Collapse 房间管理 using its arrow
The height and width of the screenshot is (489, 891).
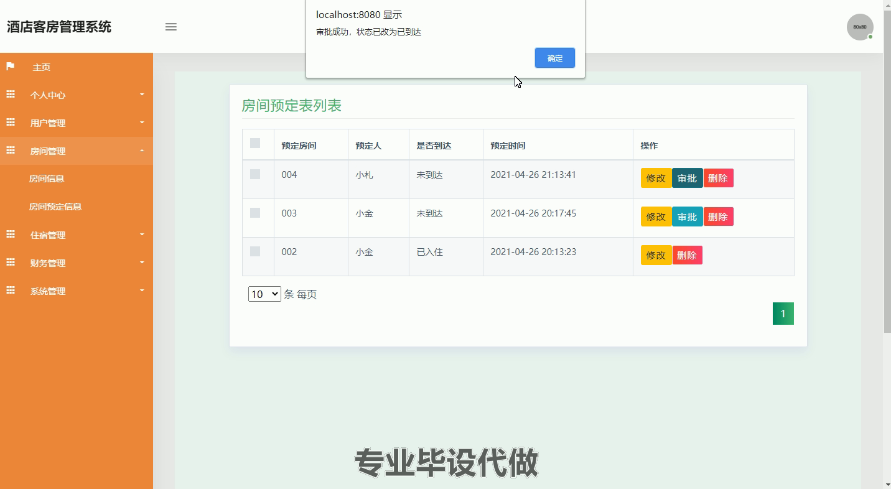point(142,151)
